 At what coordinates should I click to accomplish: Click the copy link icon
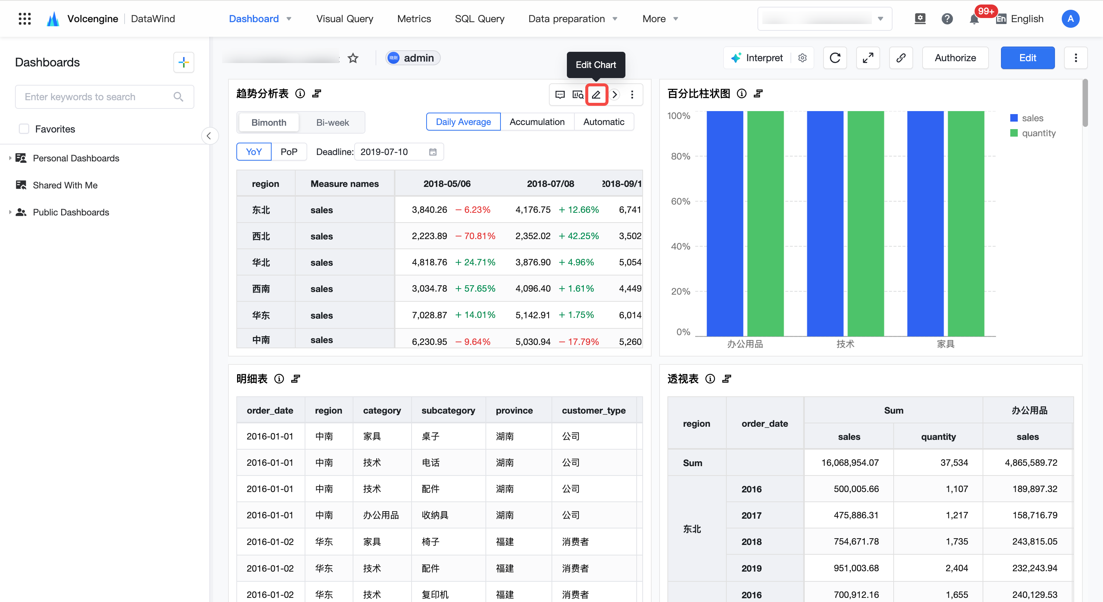[901, 58]
